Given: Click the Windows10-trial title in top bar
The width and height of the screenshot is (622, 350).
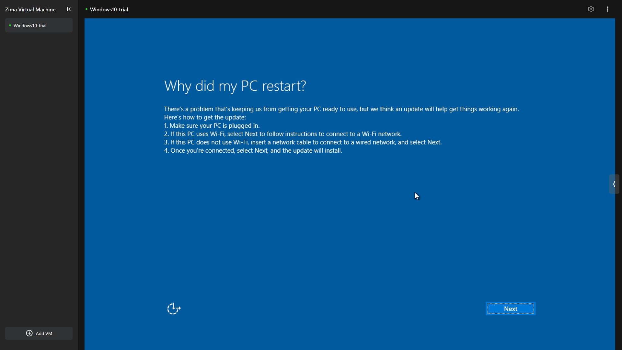Looking at the screenshot, I should pyautogui.click(x=109, y=9).
